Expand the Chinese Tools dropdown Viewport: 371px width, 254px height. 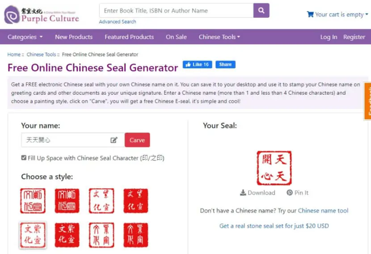(x=219, y=37)
